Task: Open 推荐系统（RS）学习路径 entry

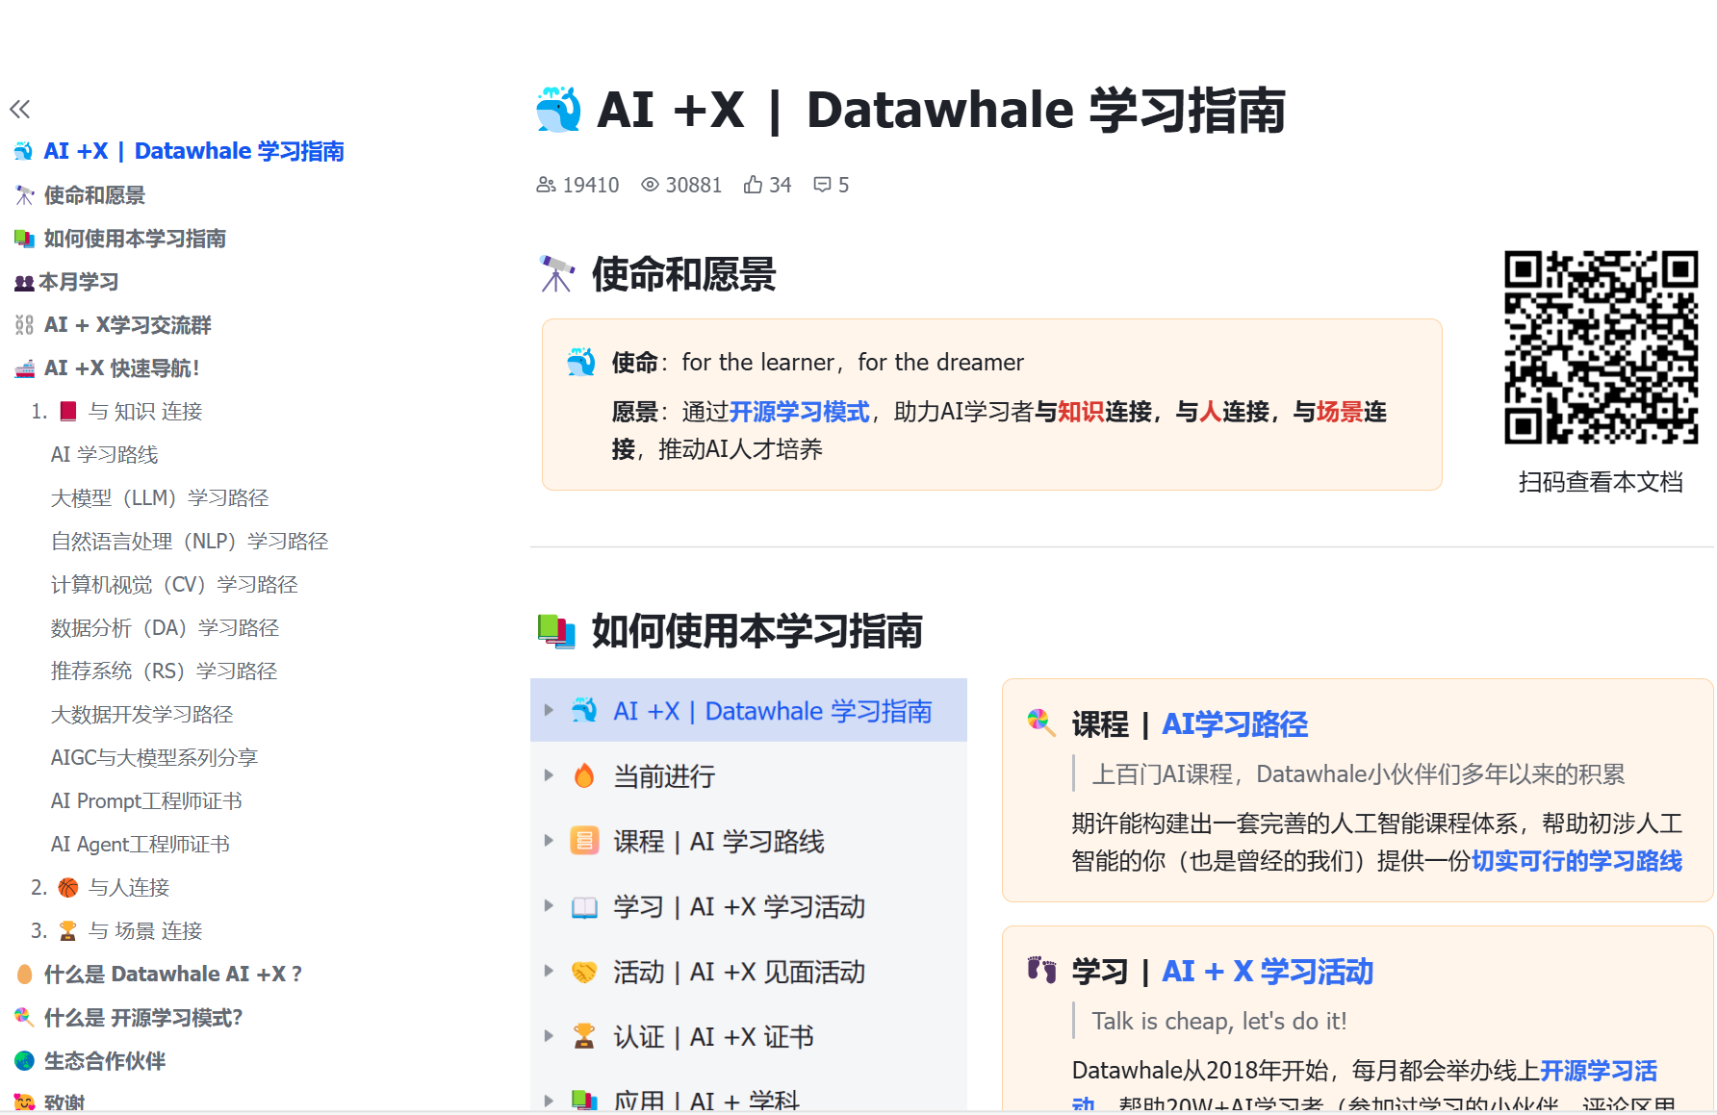Action: coord(164,672)
